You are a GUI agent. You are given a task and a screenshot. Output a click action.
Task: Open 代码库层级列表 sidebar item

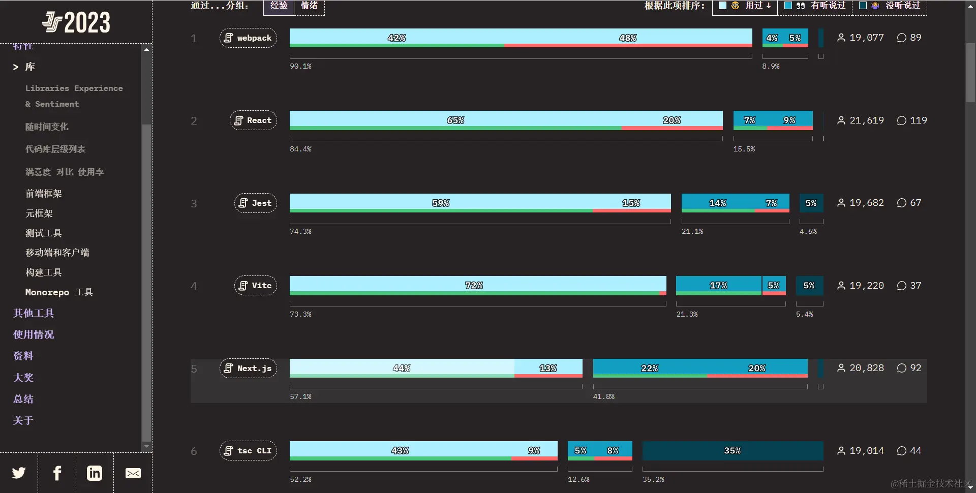(55, 149)
